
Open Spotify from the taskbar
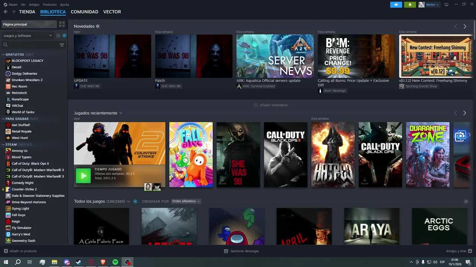(x=115, y=262)
